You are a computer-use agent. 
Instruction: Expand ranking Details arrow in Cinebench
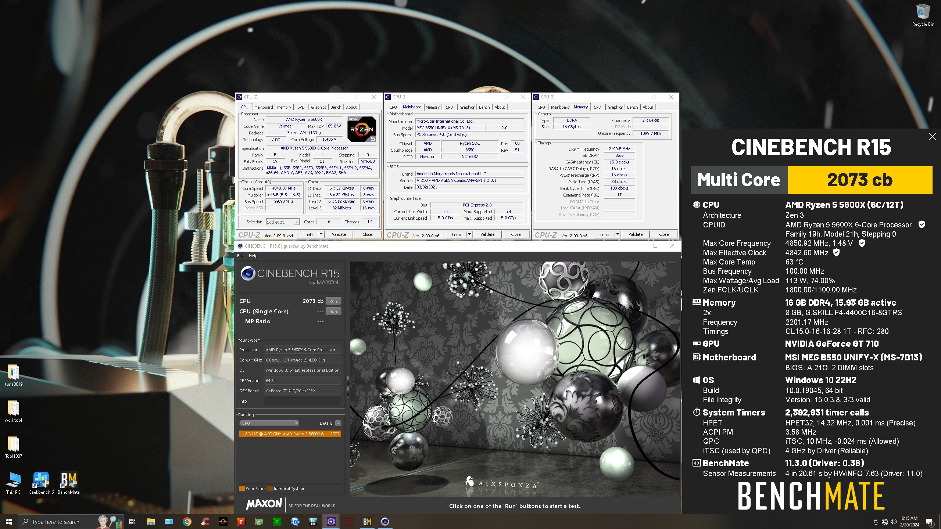click(x=338, y=423)
